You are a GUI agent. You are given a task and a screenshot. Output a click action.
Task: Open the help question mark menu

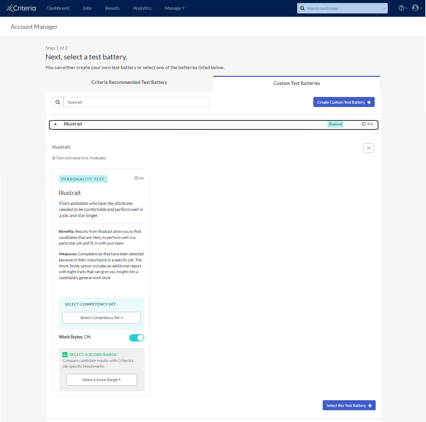coord(403,8)
